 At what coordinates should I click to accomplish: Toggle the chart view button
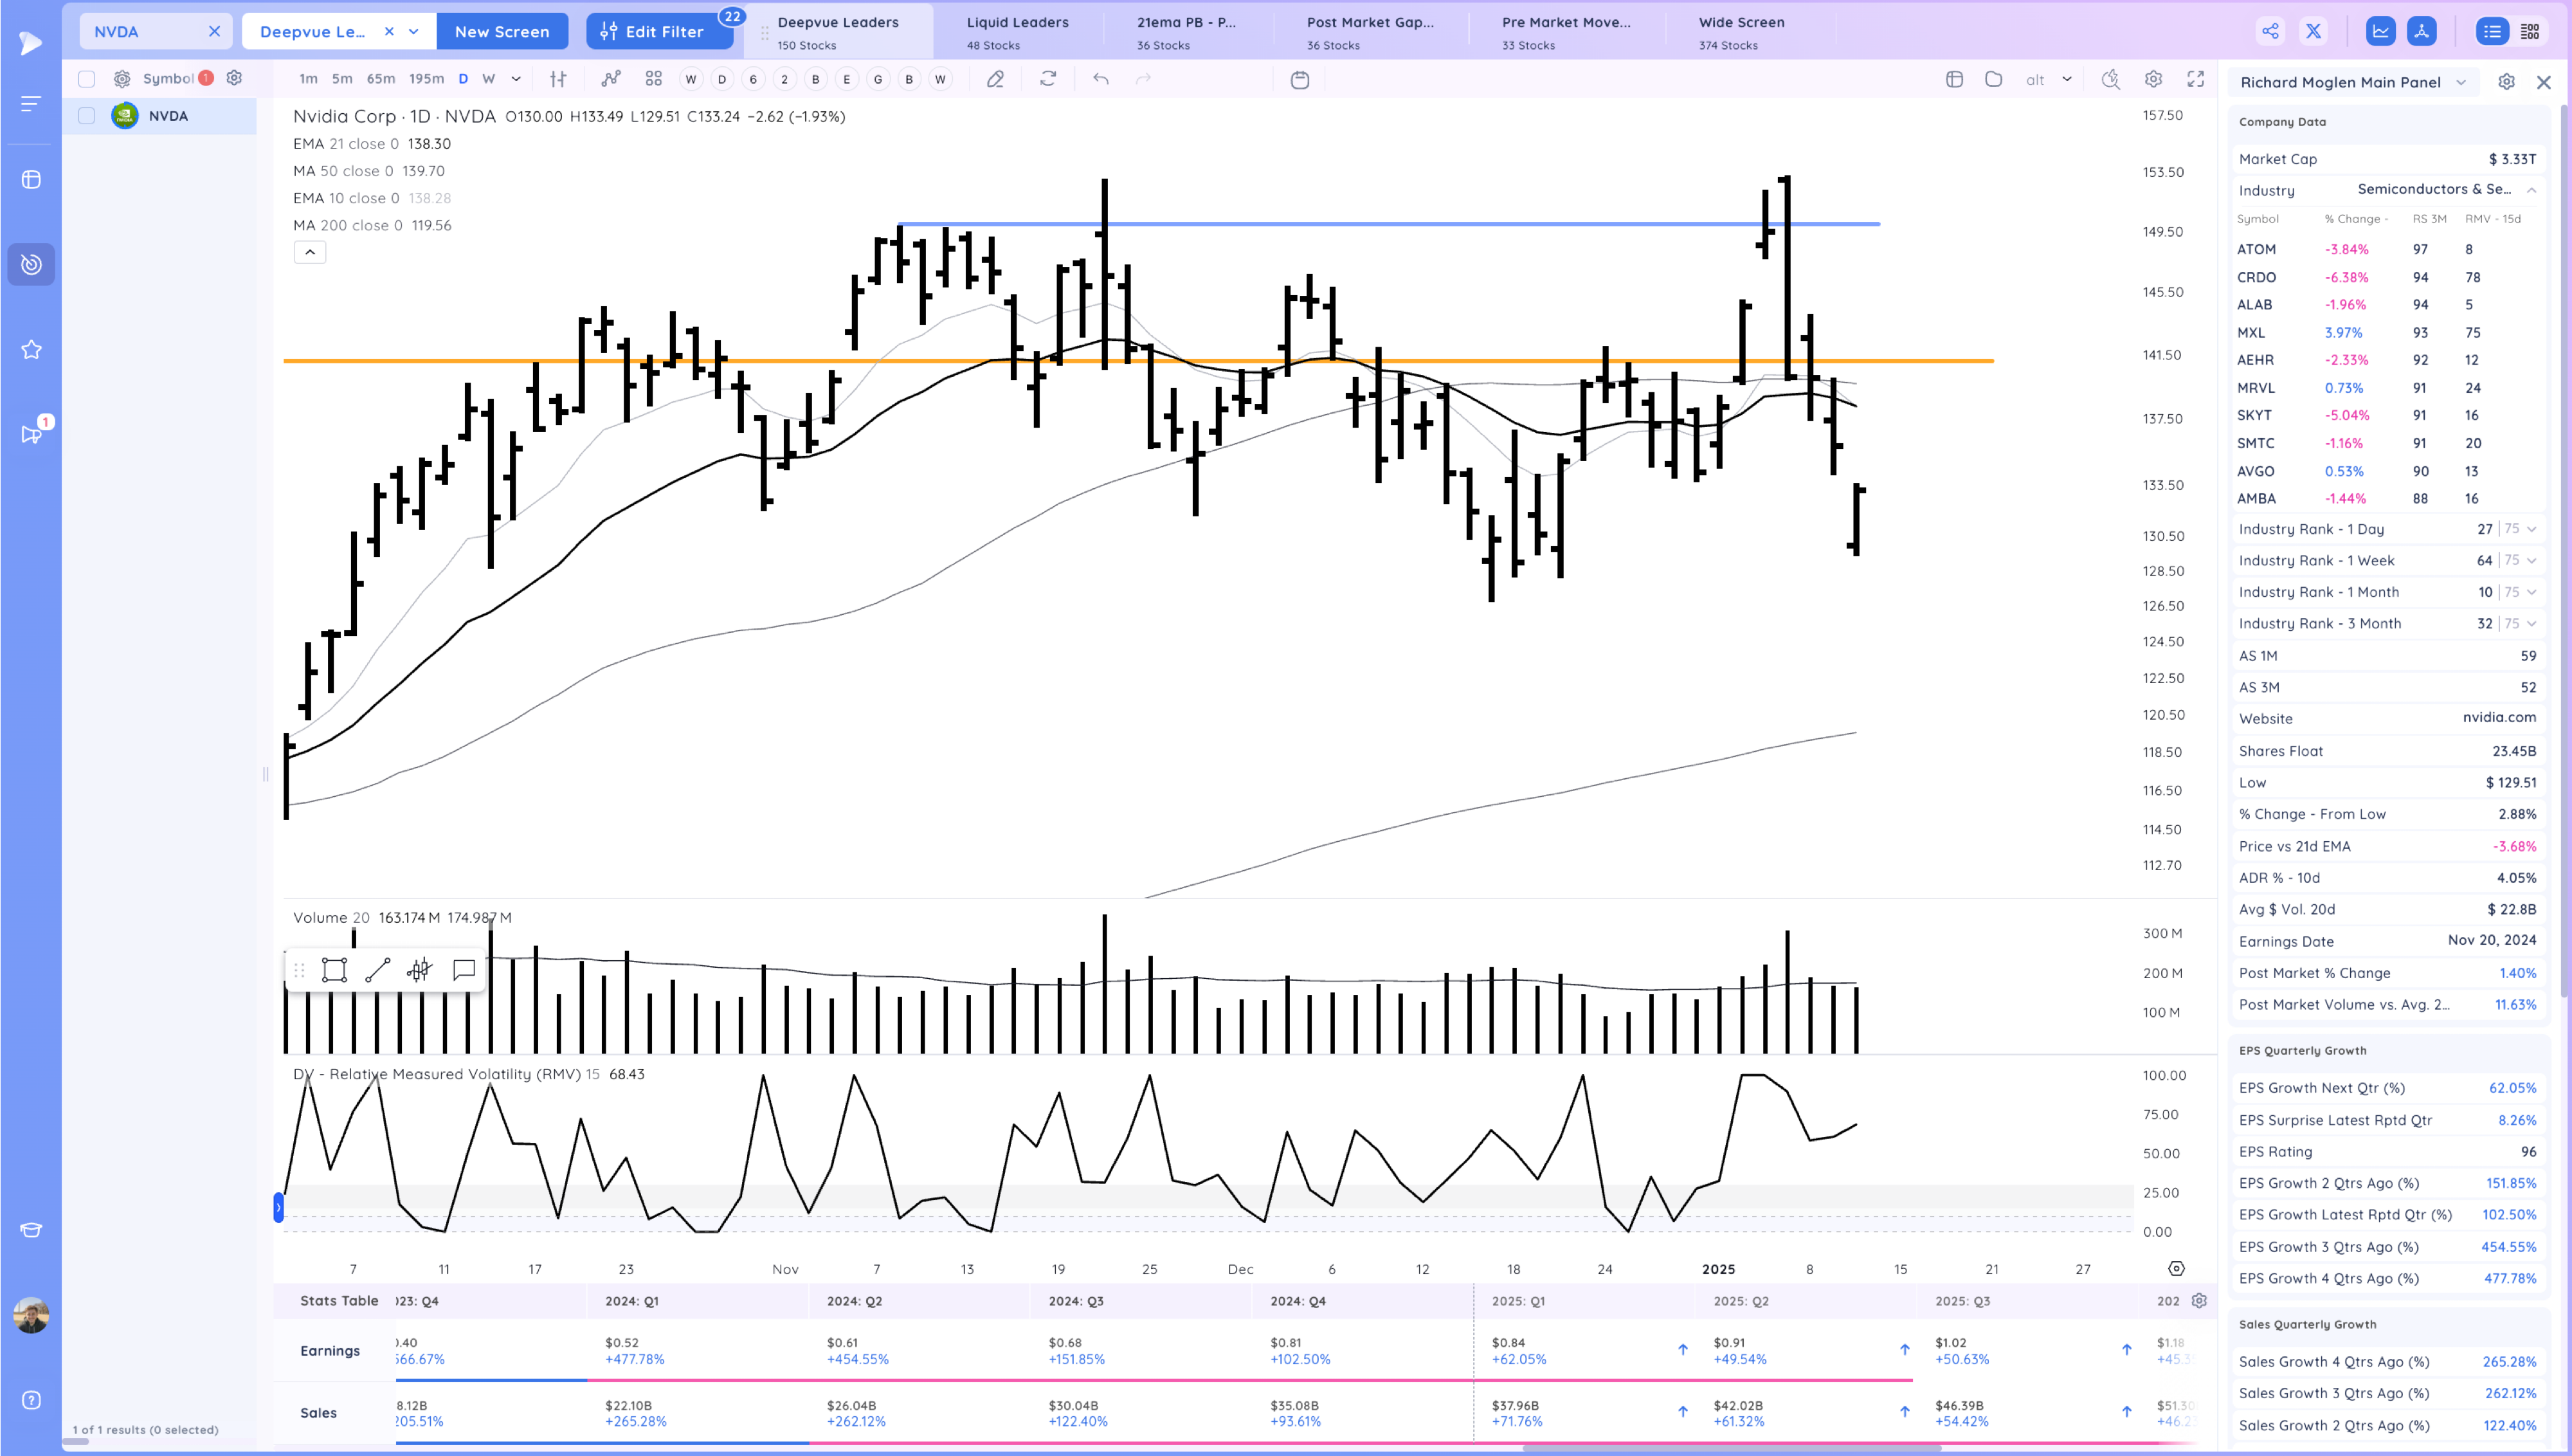click(2381, 31)
